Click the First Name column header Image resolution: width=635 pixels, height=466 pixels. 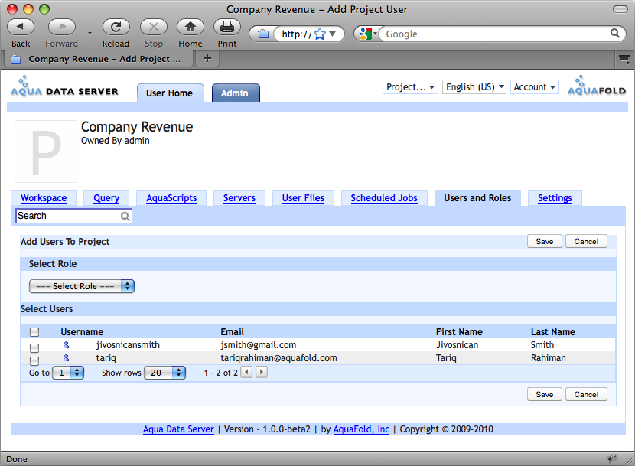(x=459, y=332)
